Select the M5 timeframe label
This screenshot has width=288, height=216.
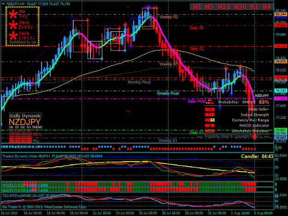pos(209,6)
